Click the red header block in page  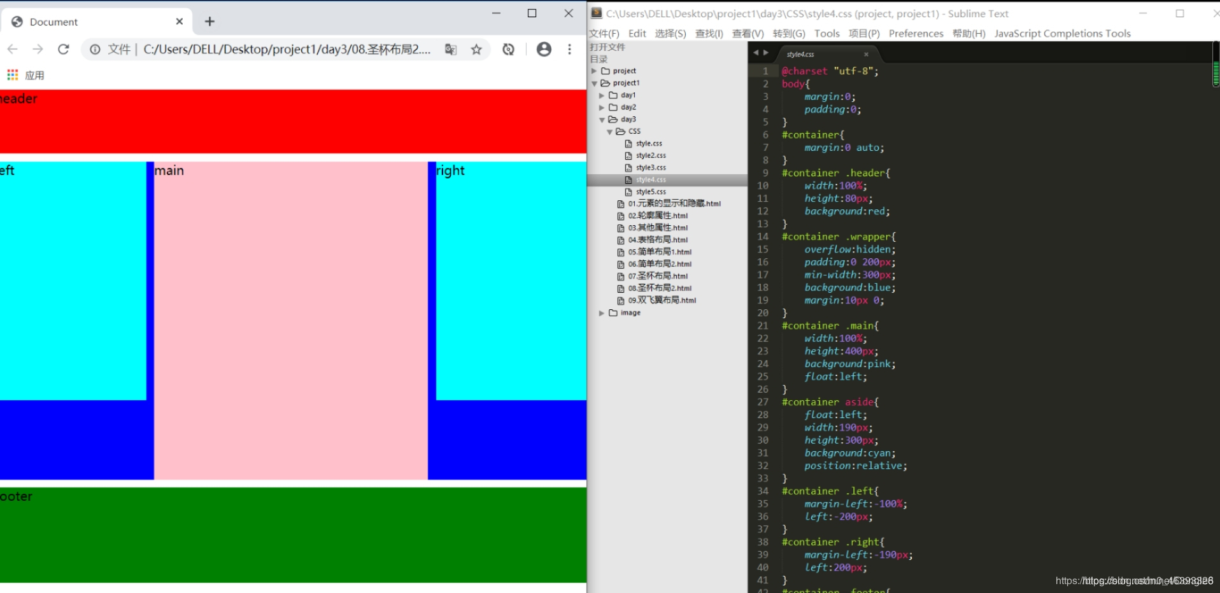tap(293, 122)
